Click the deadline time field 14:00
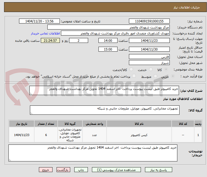 [108, 41]
